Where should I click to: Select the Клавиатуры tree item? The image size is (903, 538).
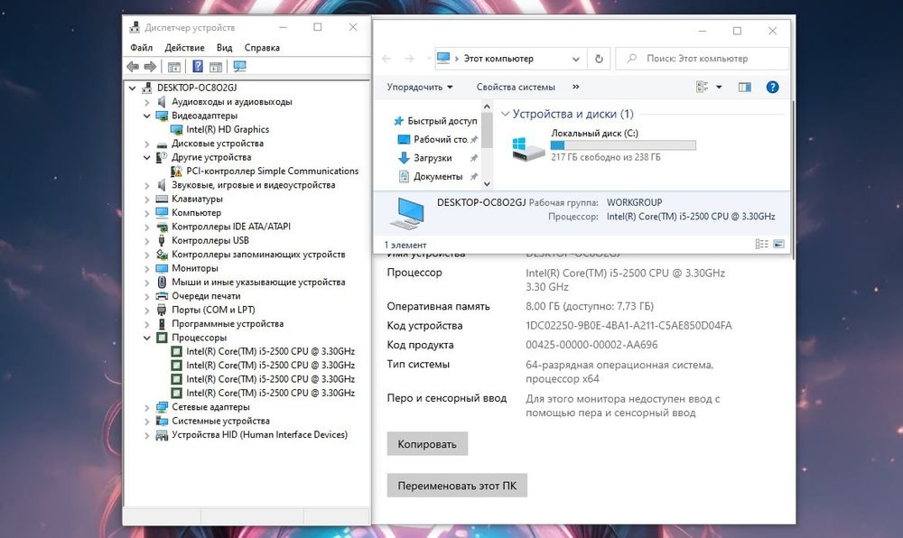[x=197, y=199]
